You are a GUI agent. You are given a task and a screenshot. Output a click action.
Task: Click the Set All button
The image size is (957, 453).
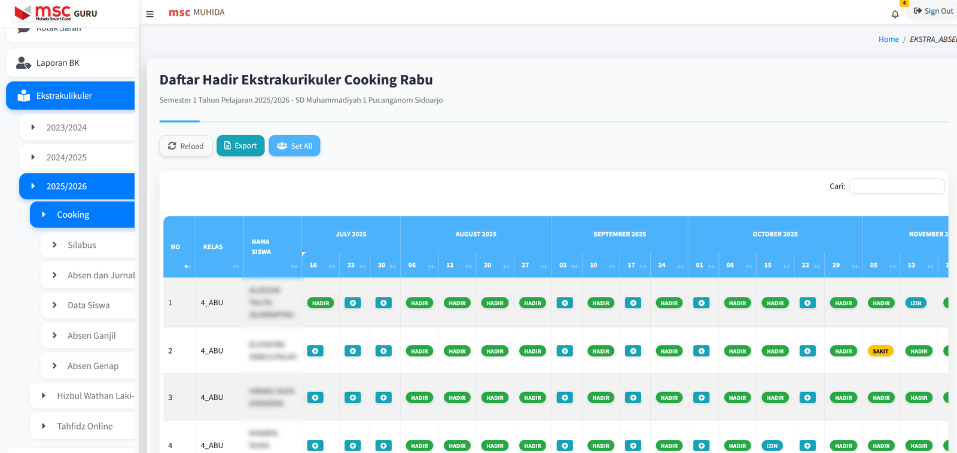coord(294,146)
